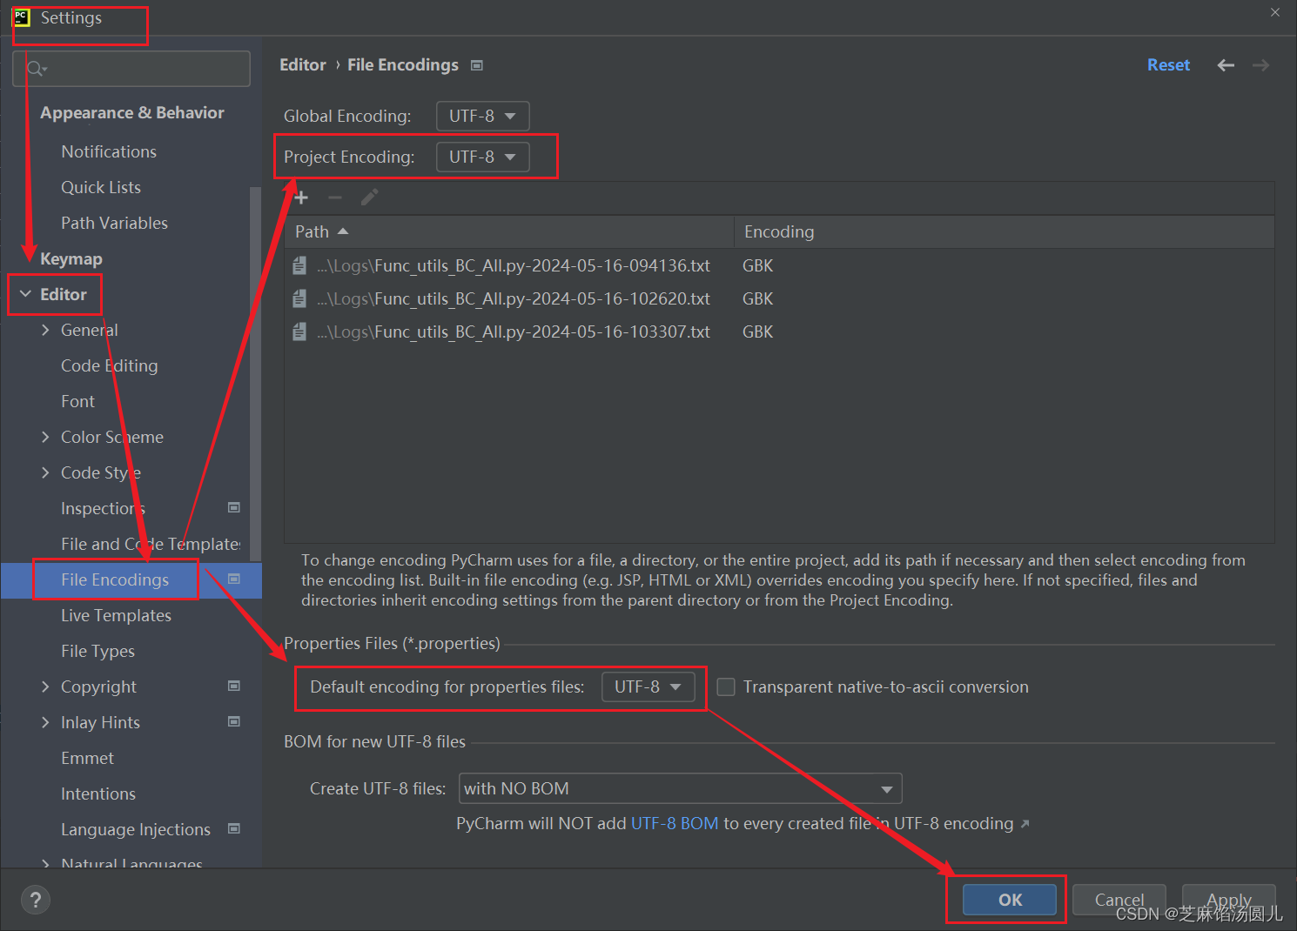The image size is (1297, 931).
Task: Click project icon on Inspections row
Action: click(234, 507)
